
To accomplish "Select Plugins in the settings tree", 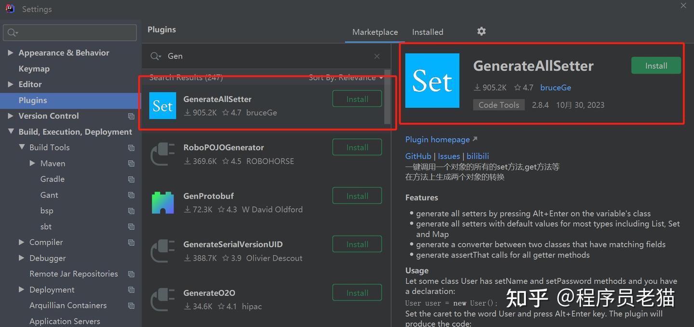I will click(70, 100).
